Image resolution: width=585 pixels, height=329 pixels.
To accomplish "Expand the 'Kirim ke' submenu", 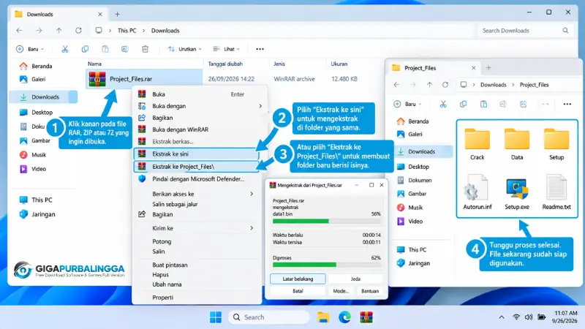I will pyautogui.click(x=252, y=228).
